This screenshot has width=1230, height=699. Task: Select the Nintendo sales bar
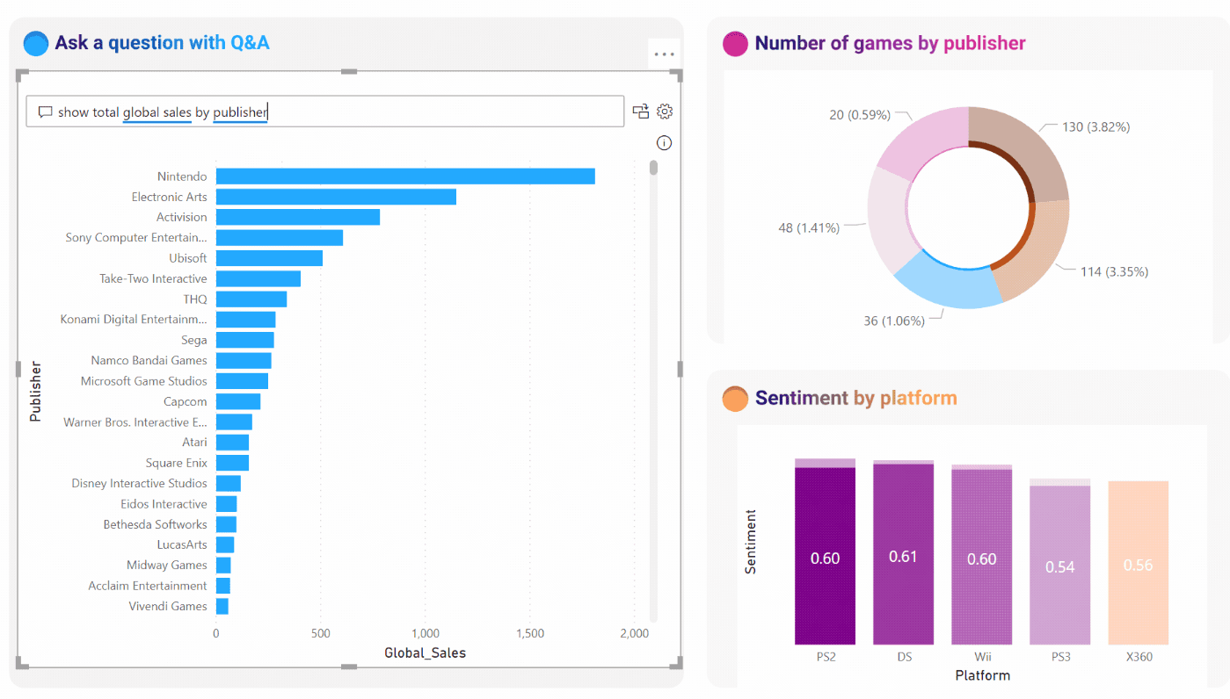point(404,176)
